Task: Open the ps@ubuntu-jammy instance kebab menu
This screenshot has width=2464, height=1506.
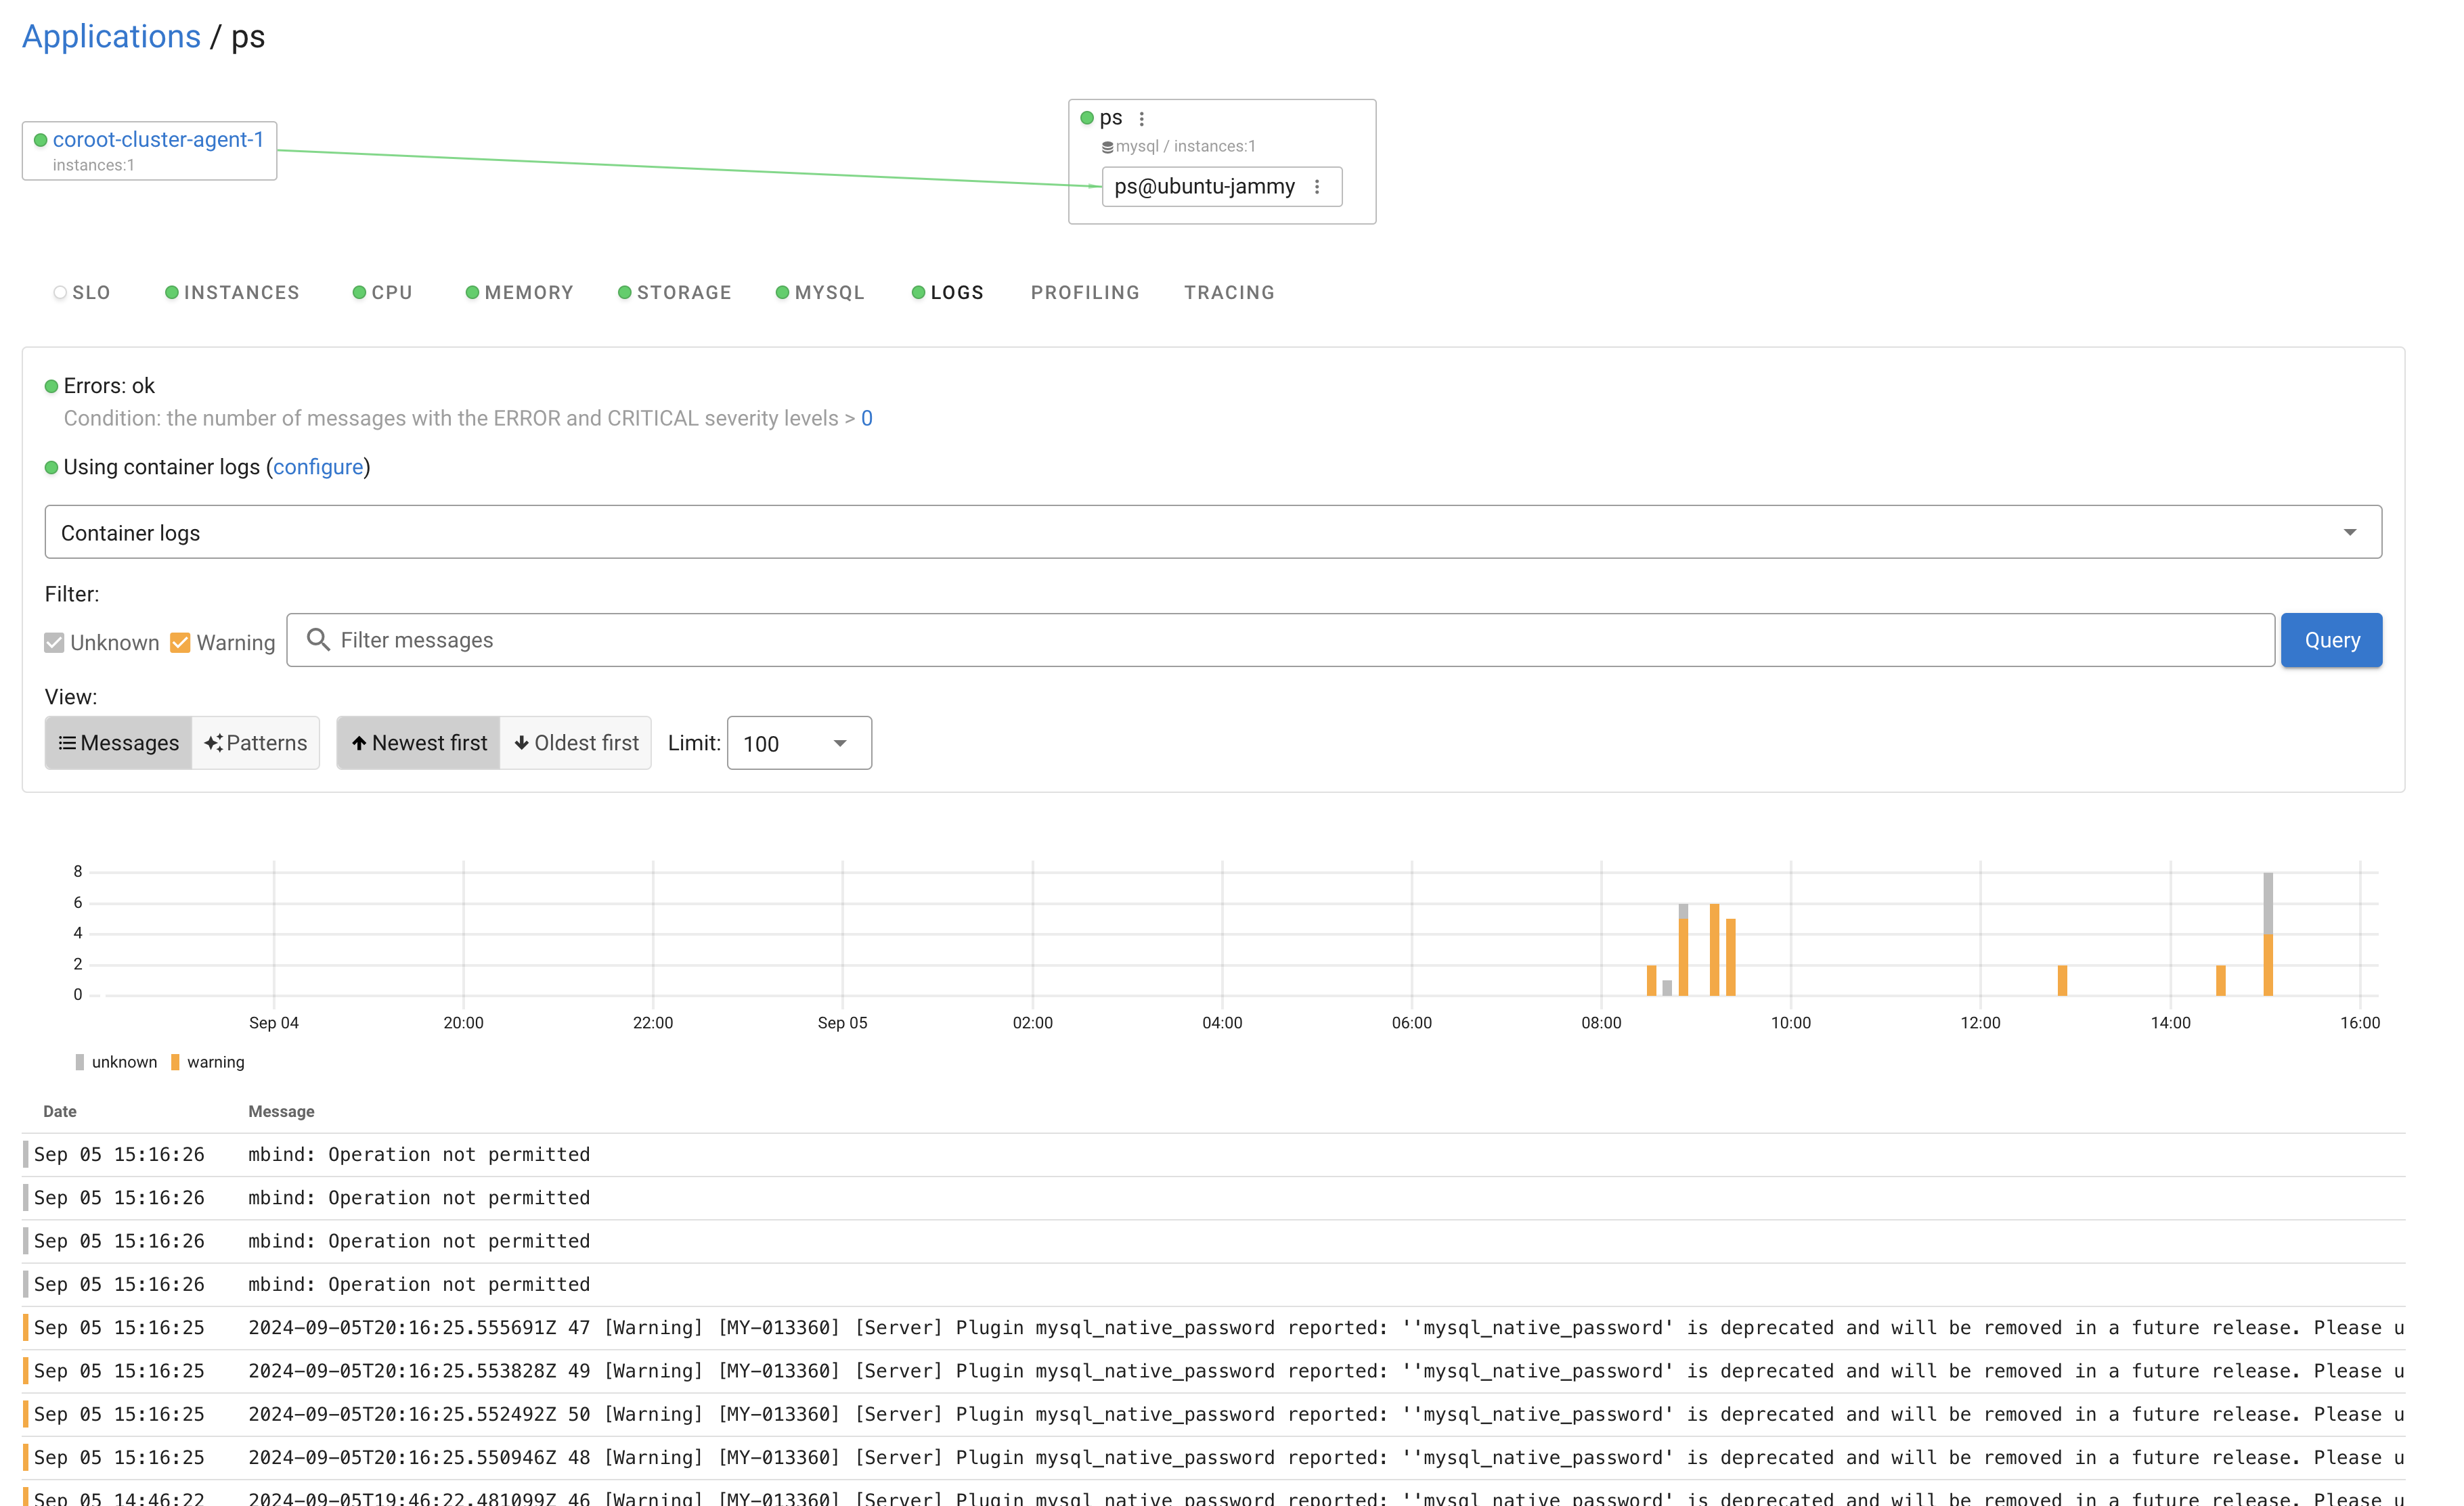Action: (1317, 187)
